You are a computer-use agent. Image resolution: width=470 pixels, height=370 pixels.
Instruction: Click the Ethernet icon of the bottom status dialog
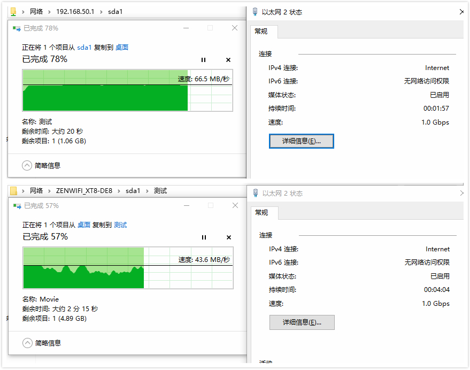pyautogui.click(x=255, y=192)
